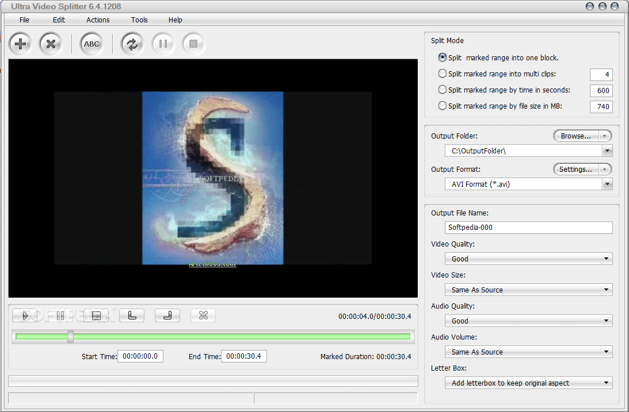Open the Video Quality dropdown
Viewport: 629px width, 412px height.
[x=529, y=259]
